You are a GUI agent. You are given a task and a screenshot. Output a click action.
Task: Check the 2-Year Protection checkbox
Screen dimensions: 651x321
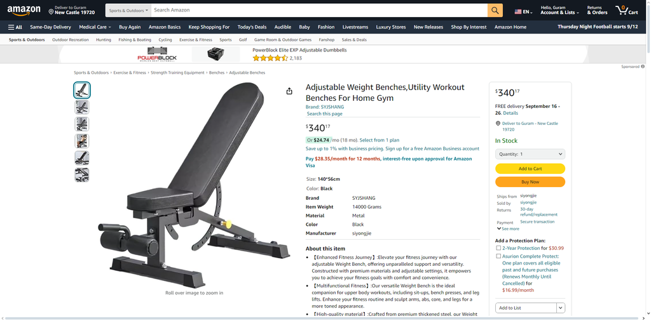point(498,248)
